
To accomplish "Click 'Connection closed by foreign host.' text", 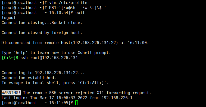I will pos(42,33).
